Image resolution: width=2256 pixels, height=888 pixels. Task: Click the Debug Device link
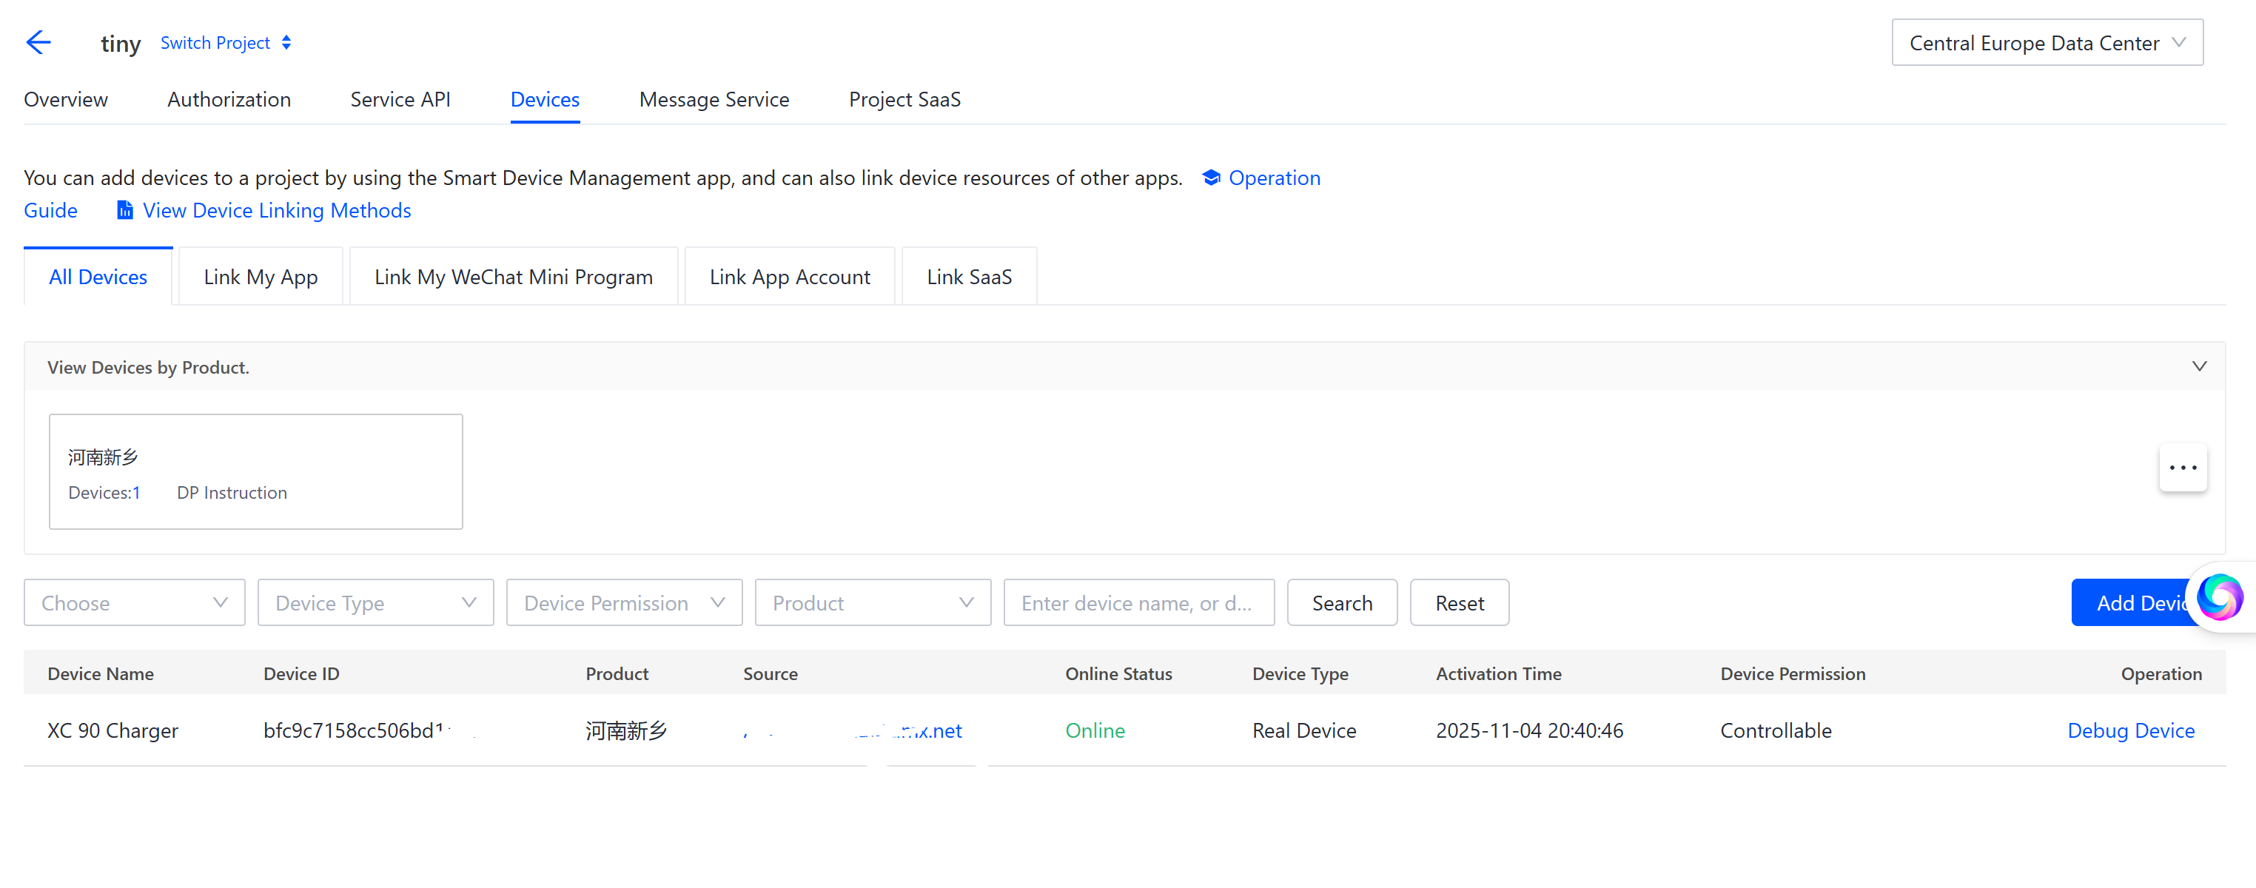pos(2130,730)
